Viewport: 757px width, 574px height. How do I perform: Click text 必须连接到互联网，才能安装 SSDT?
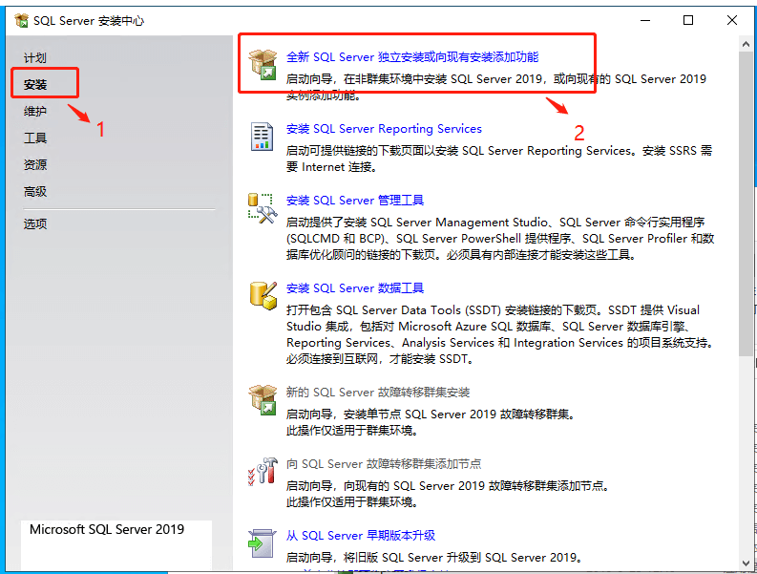[x=380, y=359]
